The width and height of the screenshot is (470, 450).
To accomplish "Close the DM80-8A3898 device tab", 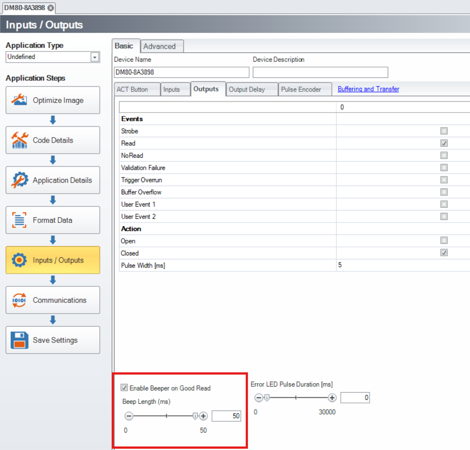I will coord(51,8).
